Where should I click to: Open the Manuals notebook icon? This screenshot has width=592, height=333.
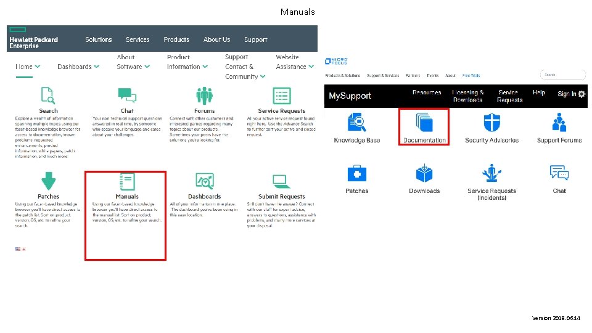point(127,181)
